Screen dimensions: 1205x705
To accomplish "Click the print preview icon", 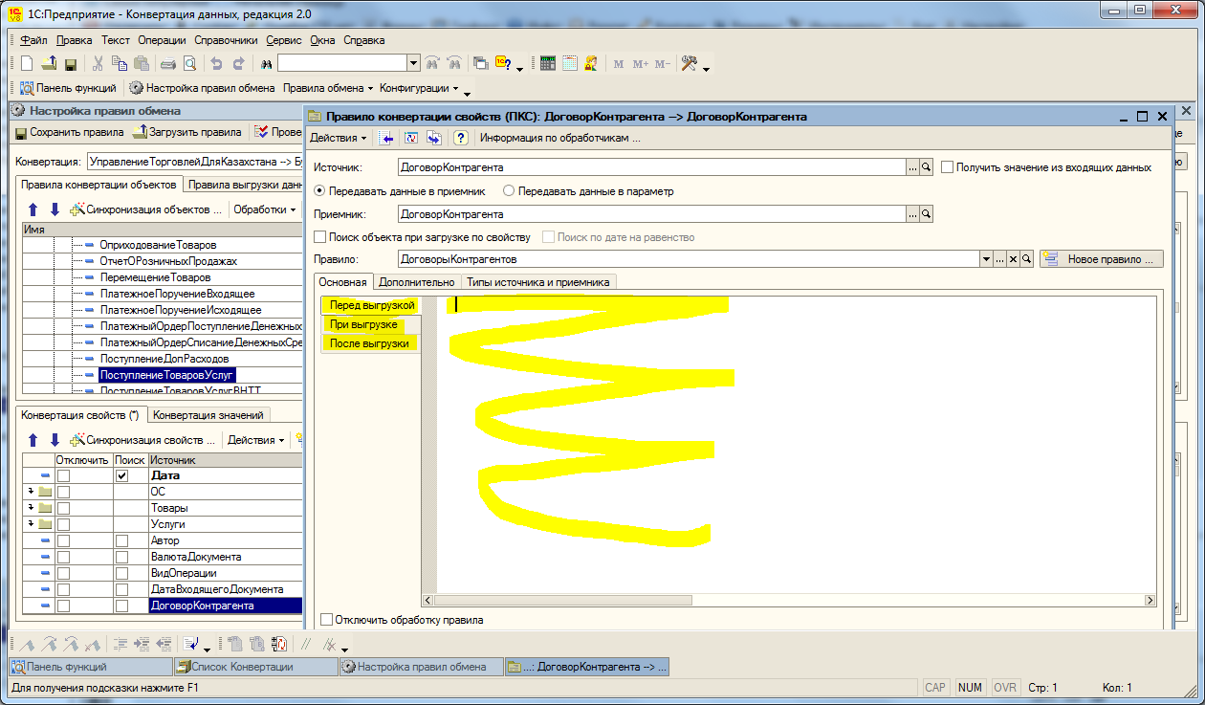I will tap(189, 63).
